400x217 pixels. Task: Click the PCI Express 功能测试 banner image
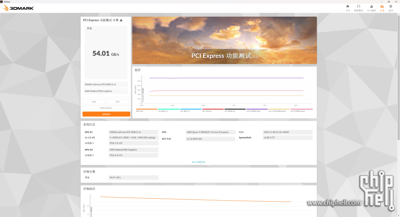click(x=224, y=40)
